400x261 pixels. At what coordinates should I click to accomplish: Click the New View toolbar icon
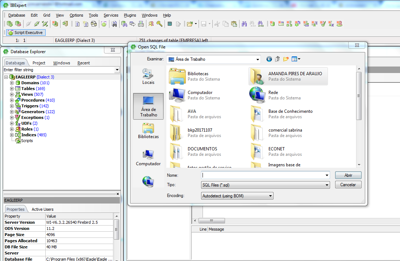click(289, 24)
